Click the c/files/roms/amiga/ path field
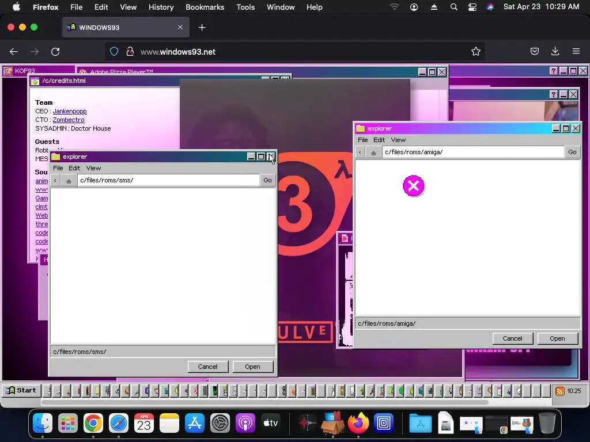The width and height of the screenshot is (590, 442). (473, 152)
